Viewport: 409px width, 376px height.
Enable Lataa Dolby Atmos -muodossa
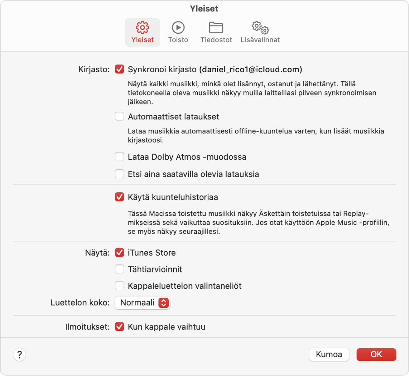pyautogui.click(x=119, y=157)
